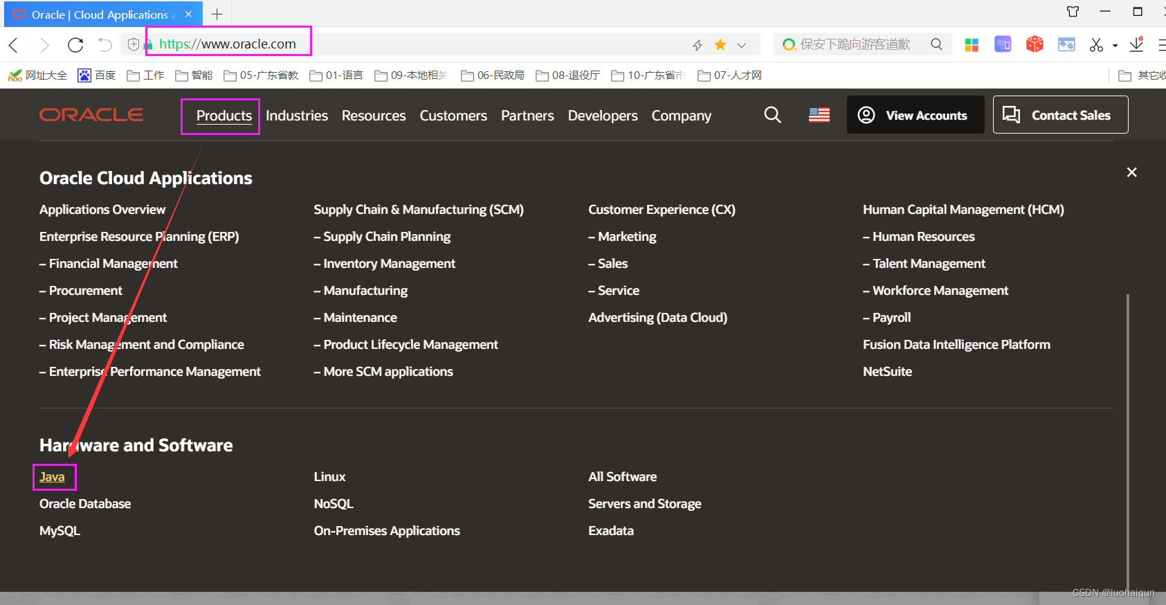Open the MySQL link

tap(60, 531)
